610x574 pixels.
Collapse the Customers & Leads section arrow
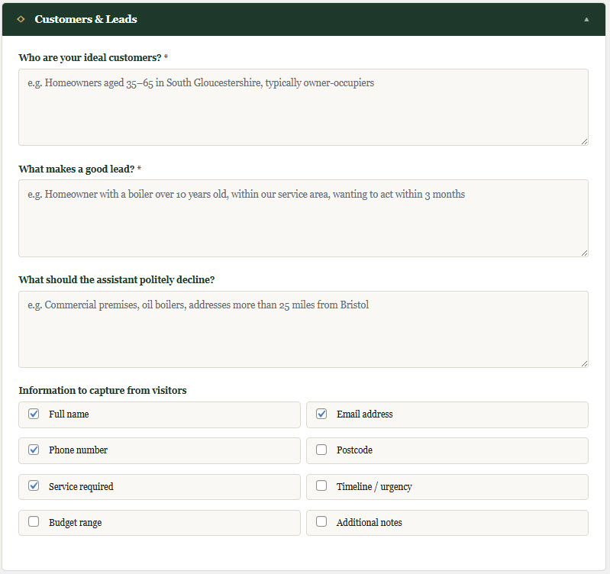[586, 19]
